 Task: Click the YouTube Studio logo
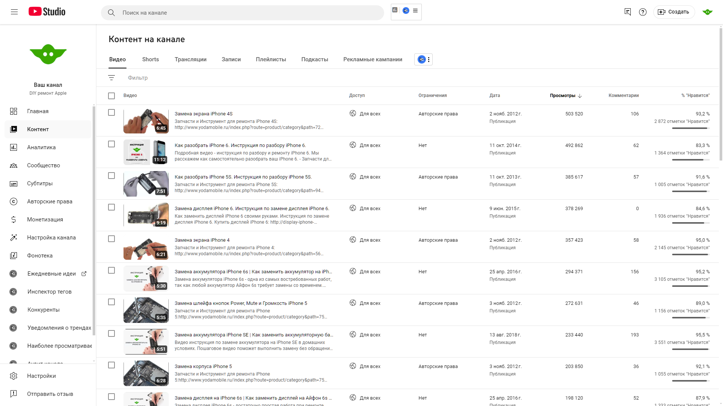47,12
